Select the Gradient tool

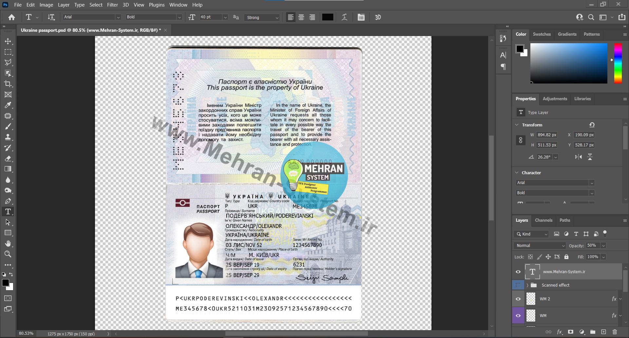8,169
